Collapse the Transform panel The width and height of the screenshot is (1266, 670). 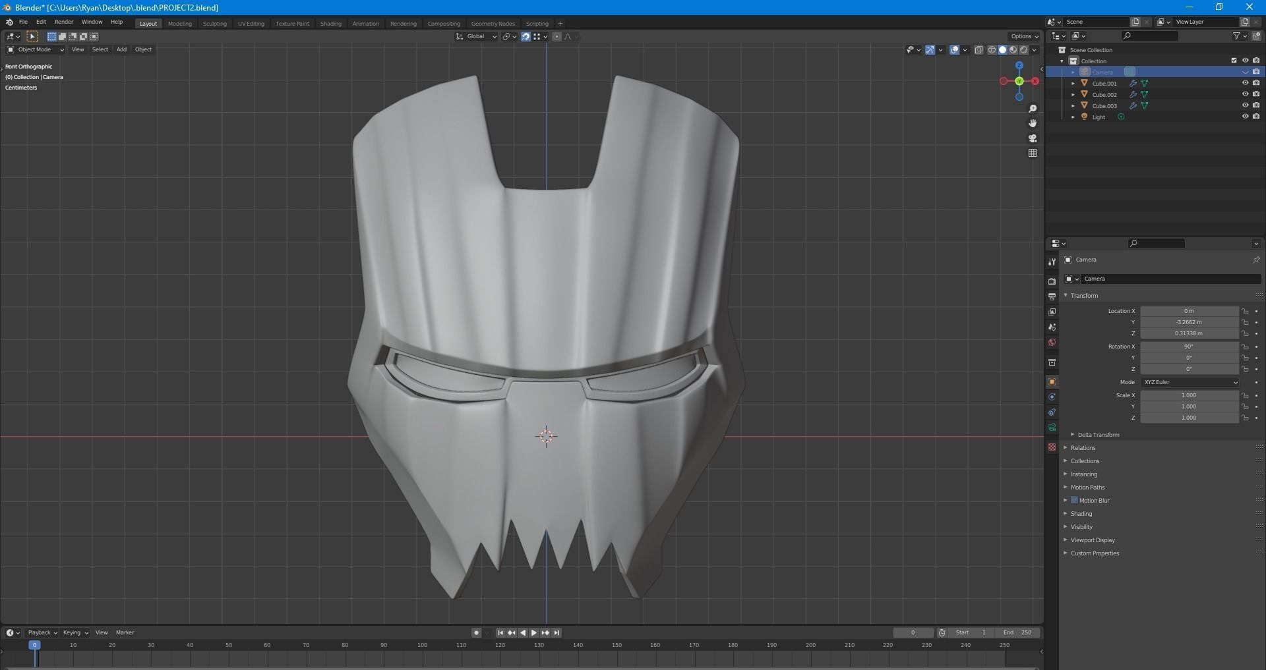[1066, 295]
